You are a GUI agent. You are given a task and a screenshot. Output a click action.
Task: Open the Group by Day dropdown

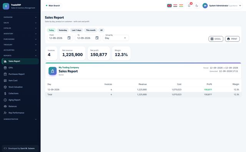(x=116, y=38)
